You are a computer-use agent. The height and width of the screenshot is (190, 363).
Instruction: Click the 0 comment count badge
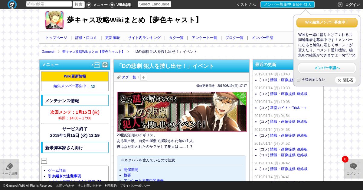(x=345, y=159)
